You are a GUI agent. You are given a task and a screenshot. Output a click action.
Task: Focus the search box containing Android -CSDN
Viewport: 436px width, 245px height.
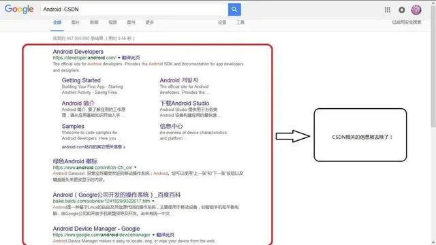coord(134,10)
